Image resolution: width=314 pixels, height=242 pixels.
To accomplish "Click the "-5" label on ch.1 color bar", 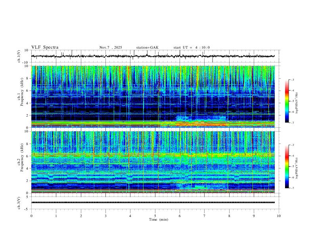I will click(292, 101).
